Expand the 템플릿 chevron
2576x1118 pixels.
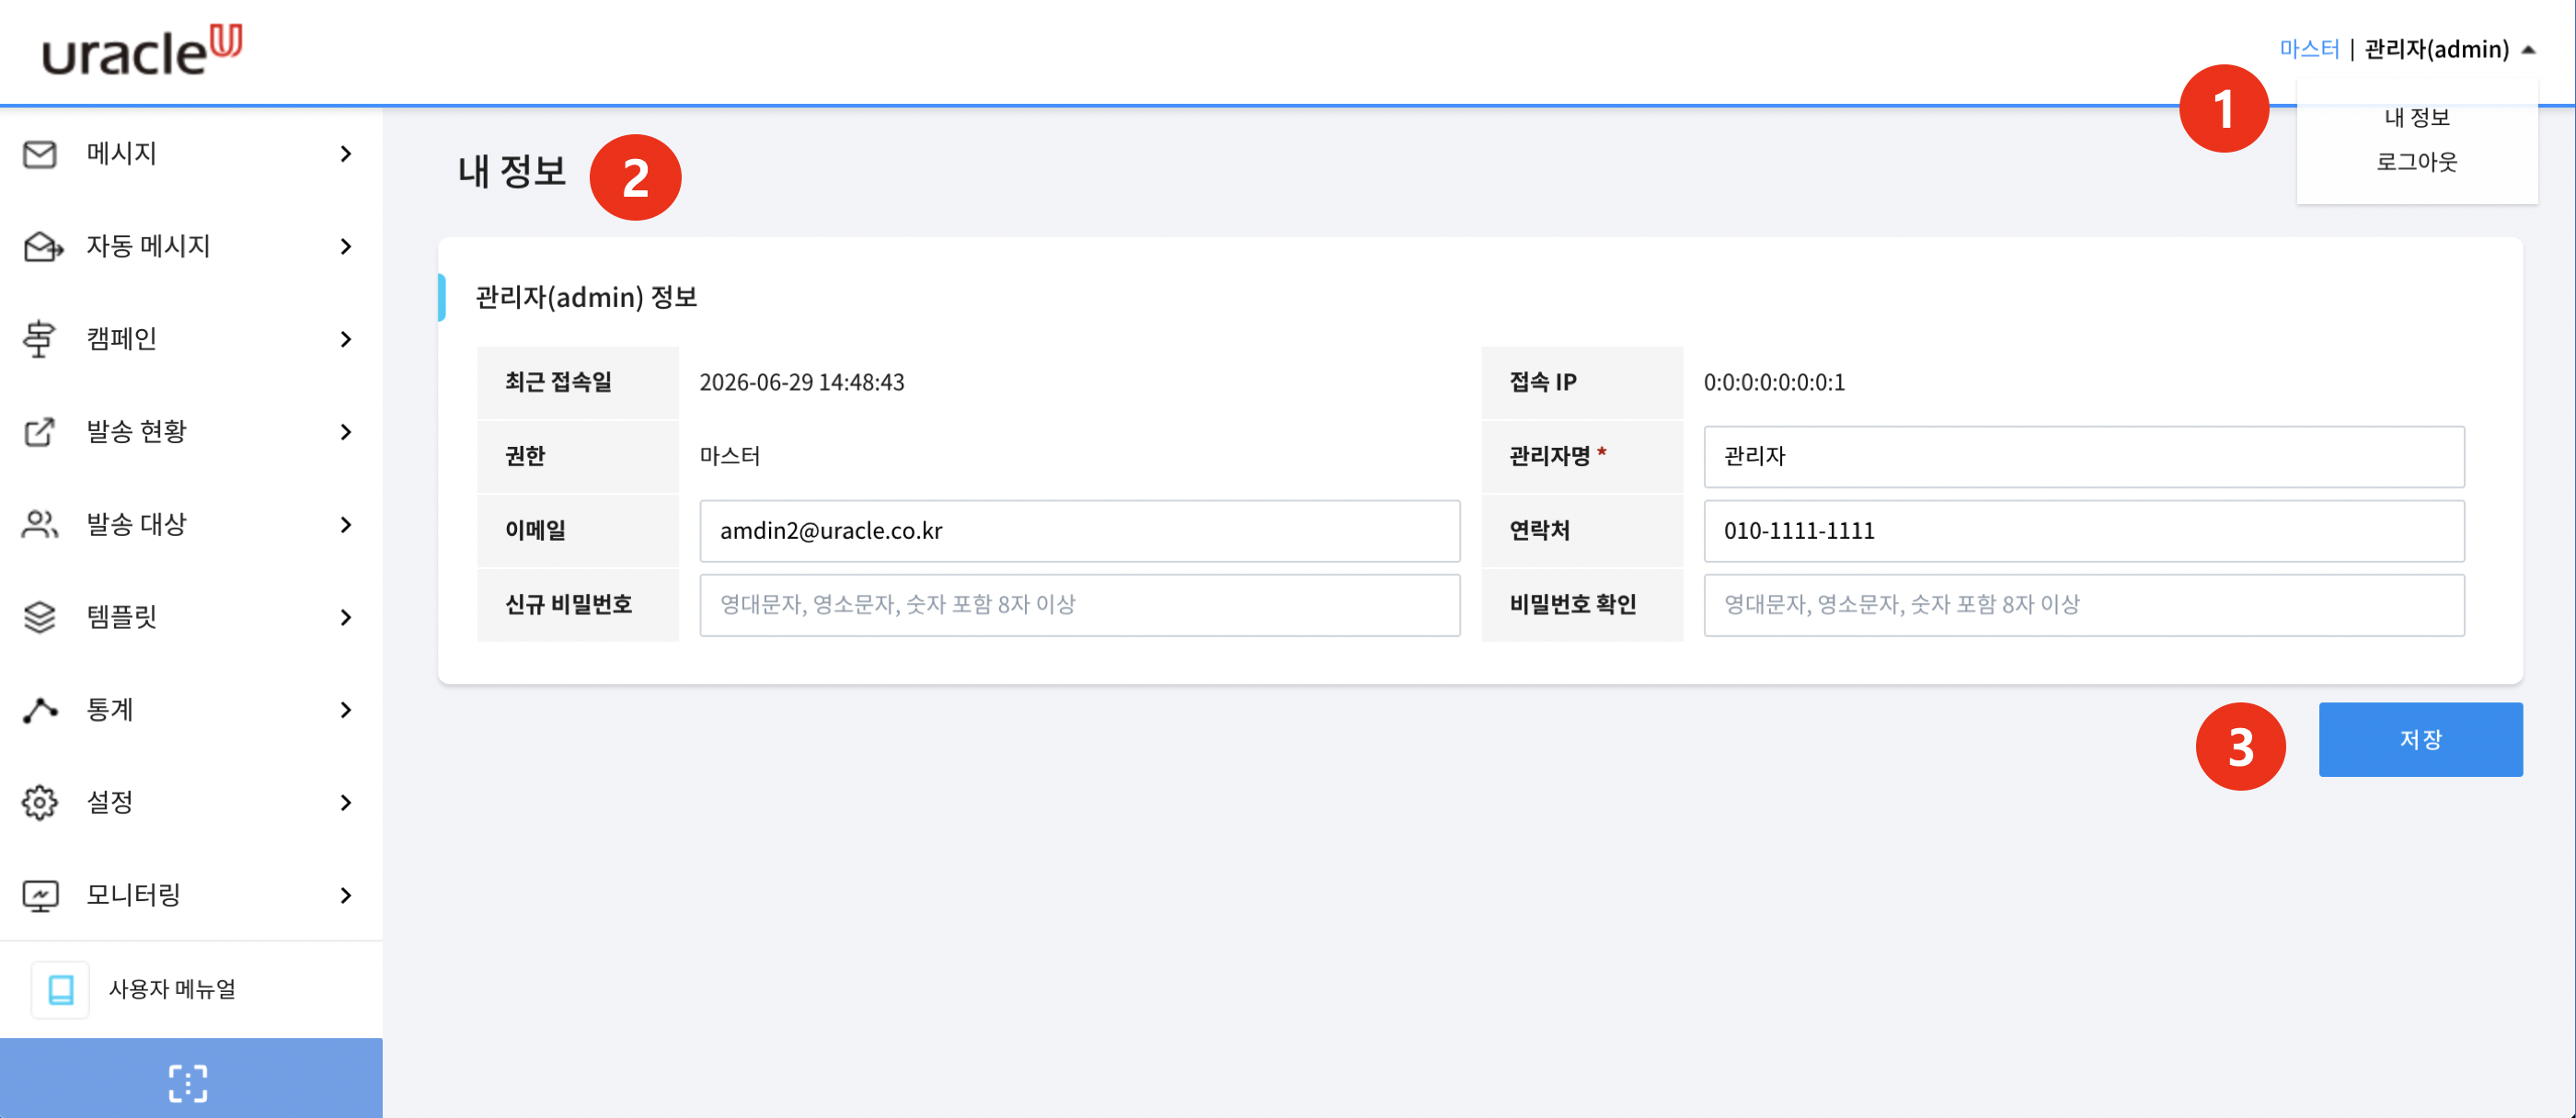(346, 616)
